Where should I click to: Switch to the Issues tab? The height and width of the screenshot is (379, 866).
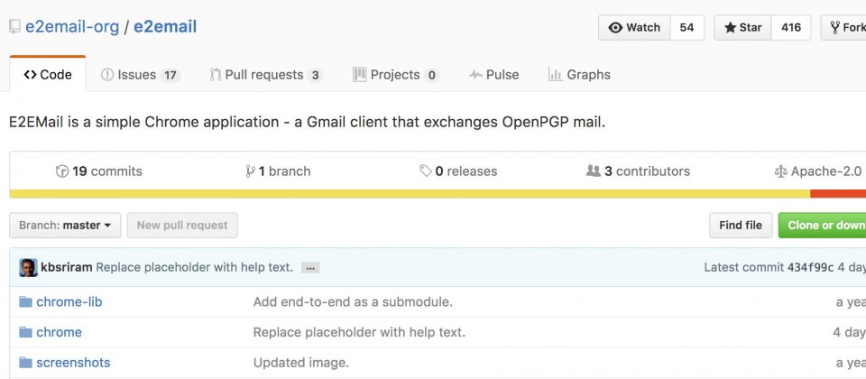[x=141, y=75]
